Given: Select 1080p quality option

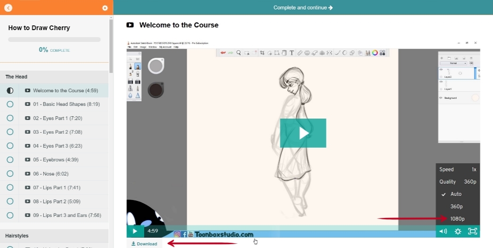Looking at the screenshot, I should [x=458, y=219].
